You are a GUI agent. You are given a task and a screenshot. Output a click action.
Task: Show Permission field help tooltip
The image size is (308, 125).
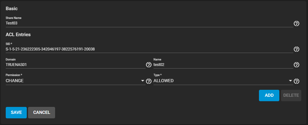coord(149,81)
